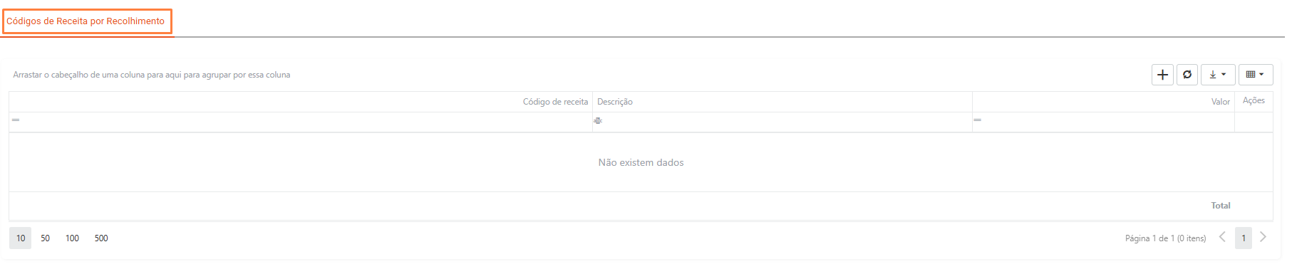
Task: Click the plus icon to add record
Action: click(1162, 75)
